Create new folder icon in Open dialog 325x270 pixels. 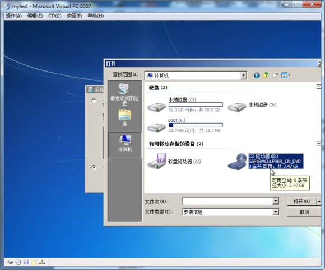(x=275, y=75)
